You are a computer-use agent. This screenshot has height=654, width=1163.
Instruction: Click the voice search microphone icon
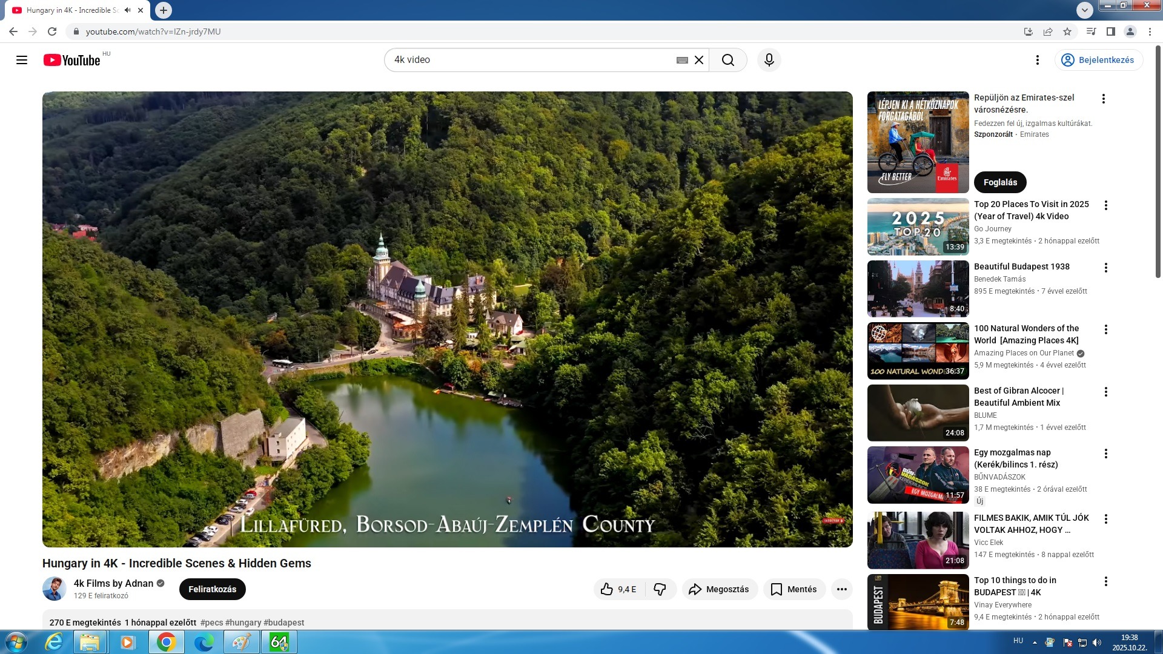click(x=769, y=60)
